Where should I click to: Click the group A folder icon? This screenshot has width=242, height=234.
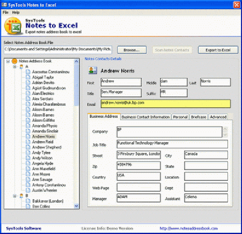point(21,66)
